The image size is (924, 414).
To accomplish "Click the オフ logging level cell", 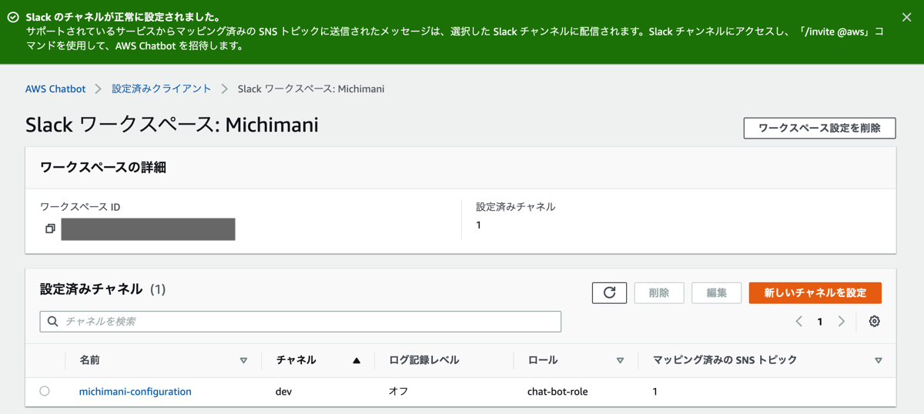I will [x=398, y=392].
